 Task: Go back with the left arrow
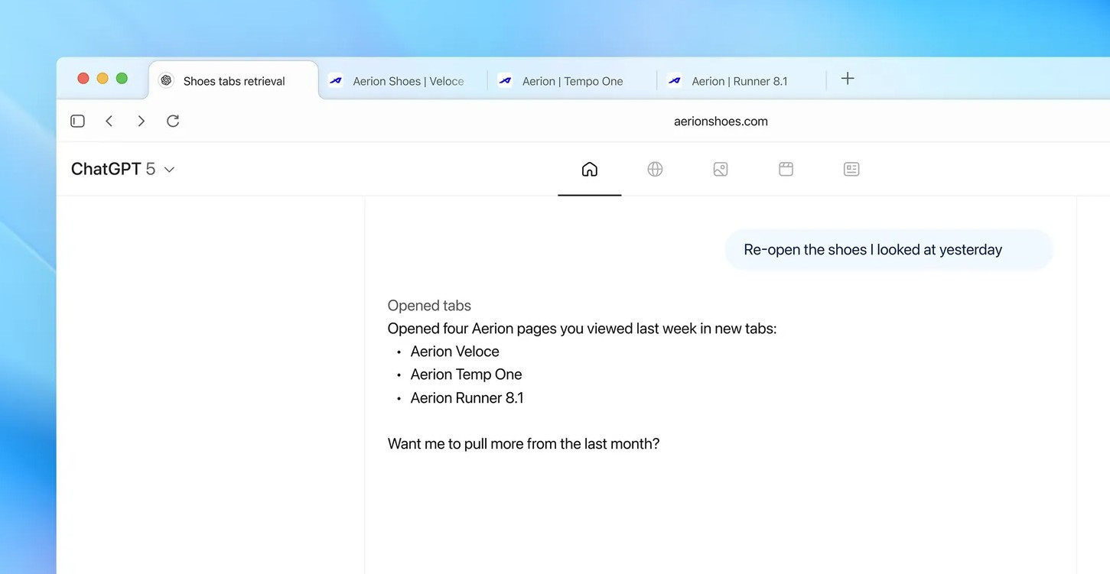point(109,121)
